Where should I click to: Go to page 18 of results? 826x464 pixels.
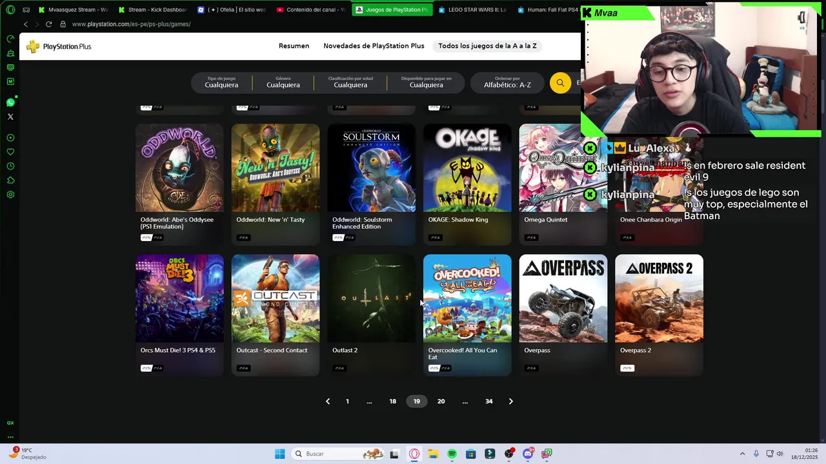[392, 401]
